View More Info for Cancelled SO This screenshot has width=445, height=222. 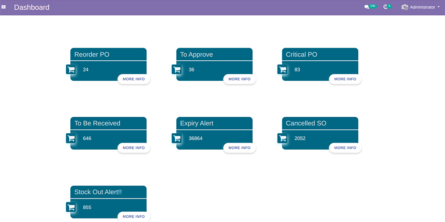pyautogui.click(x=345, y=148)
